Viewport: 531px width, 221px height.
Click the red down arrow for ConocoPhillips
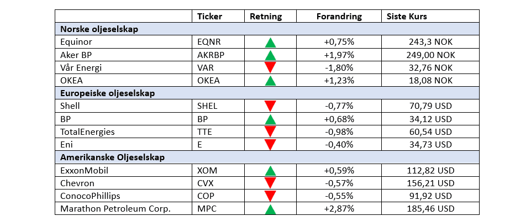pyautogui.click(x=270, y=196)
